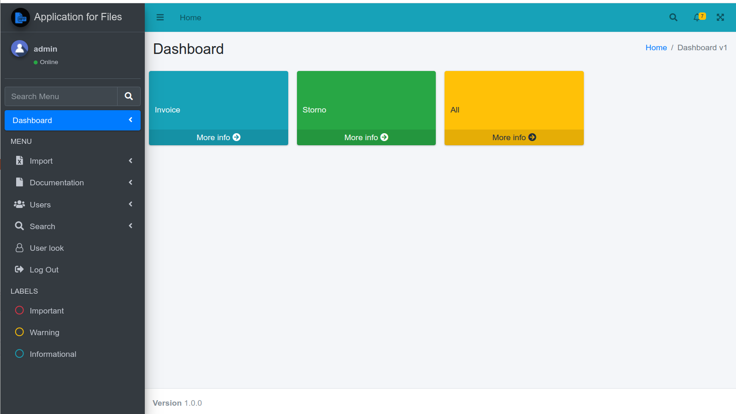Click the Import menu text
The width and height of the screenshot is (736, 414).
tap(41, 161)
